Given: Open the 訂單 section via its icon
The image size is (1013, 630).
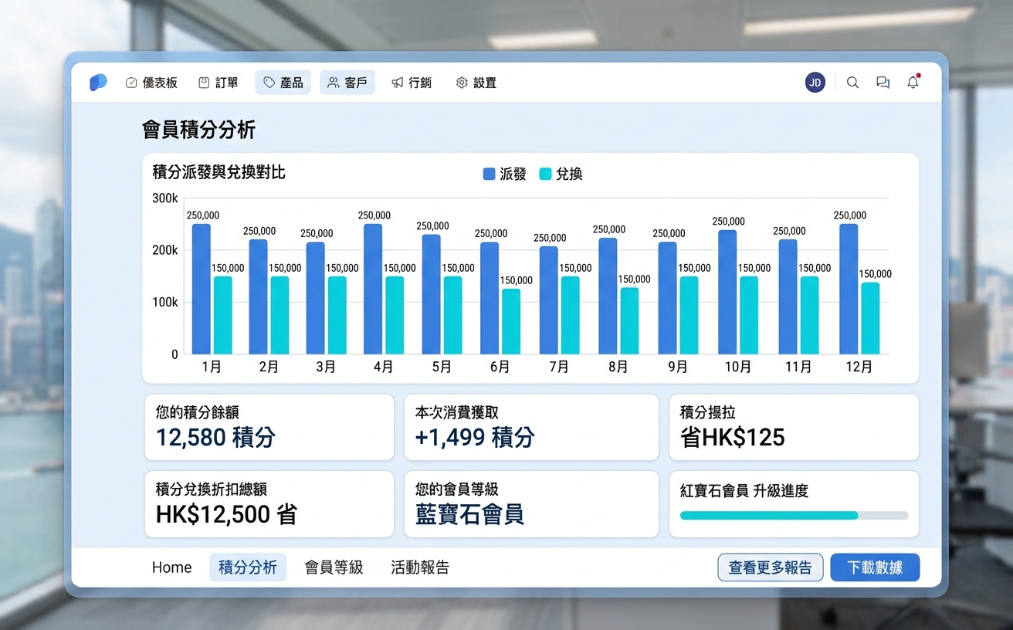Looking at the screenshot, I should point(204,83).
